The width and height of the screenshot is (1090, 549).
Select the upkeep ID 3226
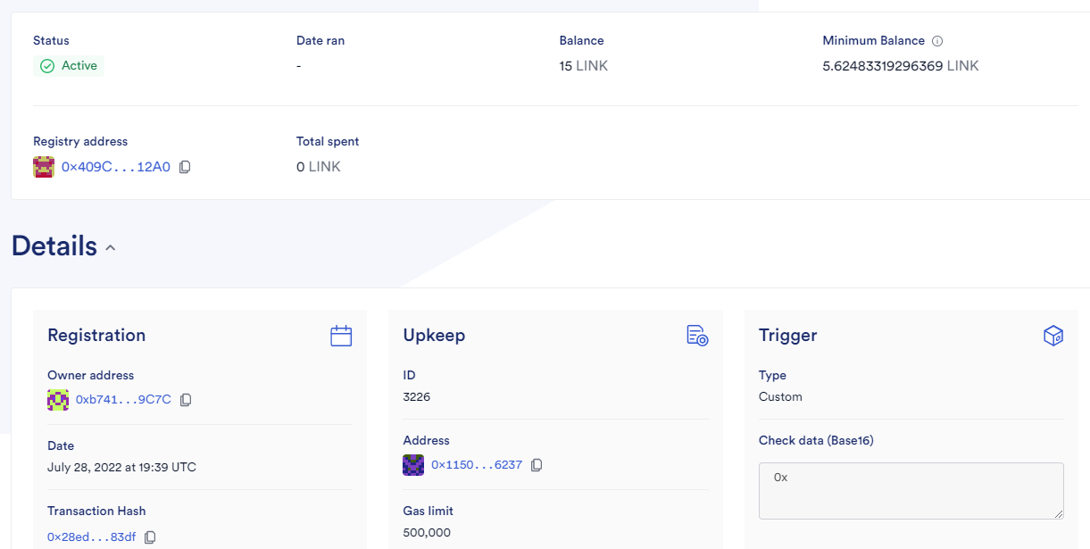(x=417, y=396)
